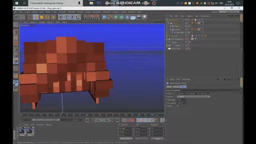Viewport: 256px width, 144px height.
Task: Activate the highlighted Polygons mode cube icon
Action: coord(16,61)
